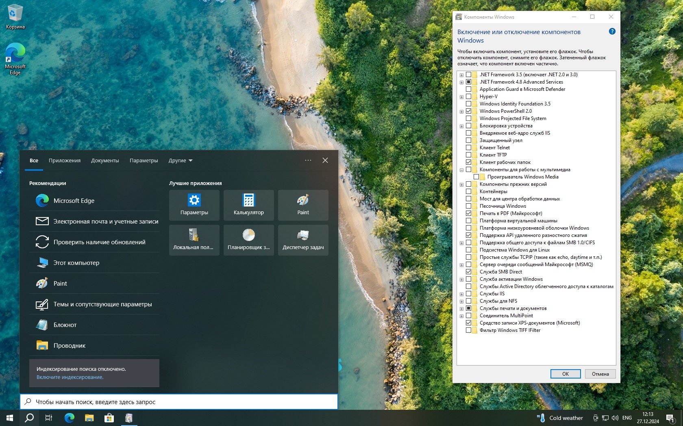Launch Калькулятор from top apps
Viewport: 683px width, 426px height.
click(248, 205)
